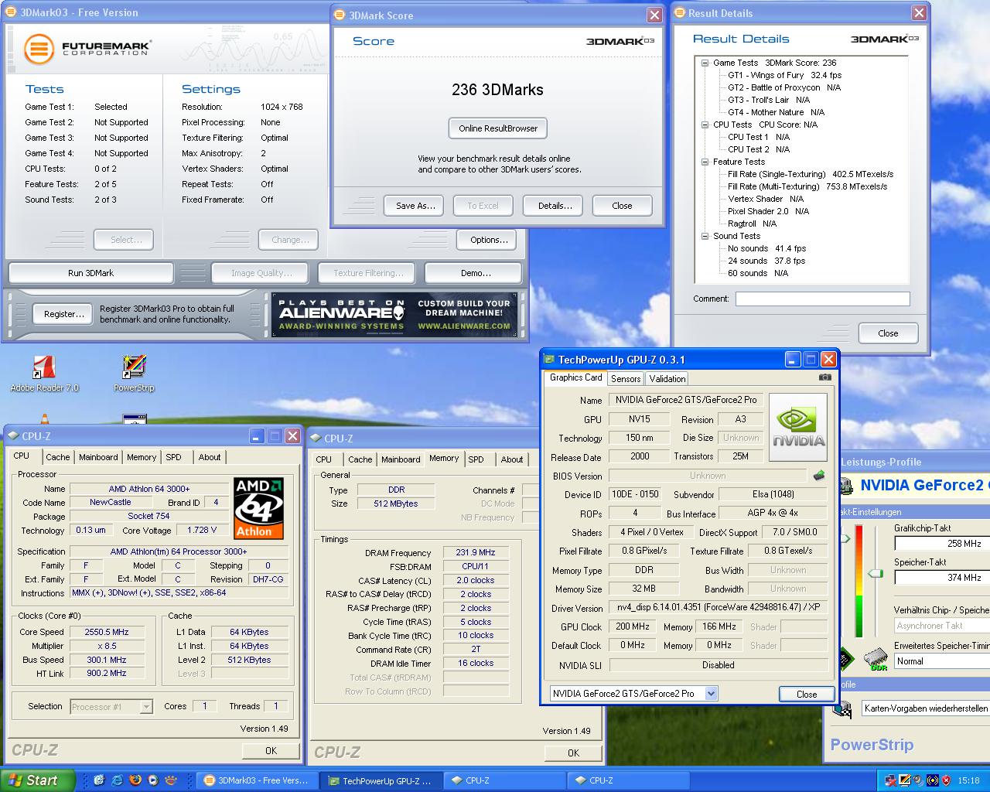Click the Speicher-Takt slider handle in PowerStrip
The height and width of the screenshot is (792, 990).
click(x=876, y=573)
